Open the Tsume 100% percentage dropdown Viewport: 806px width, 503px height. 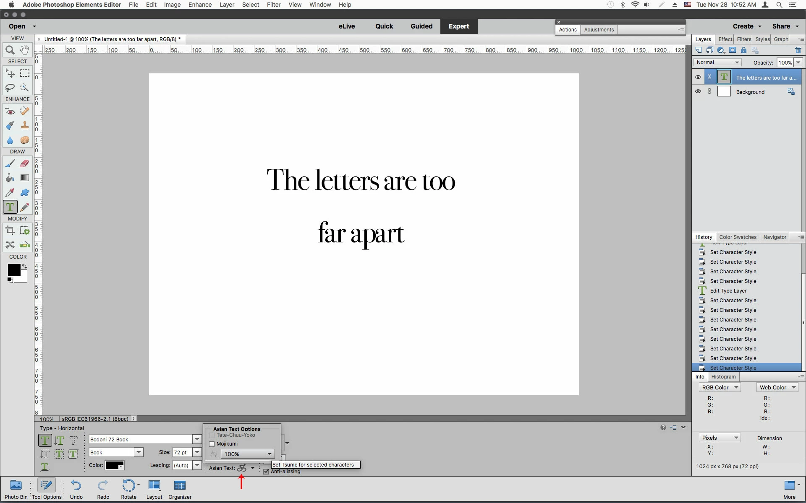(270, 454)
